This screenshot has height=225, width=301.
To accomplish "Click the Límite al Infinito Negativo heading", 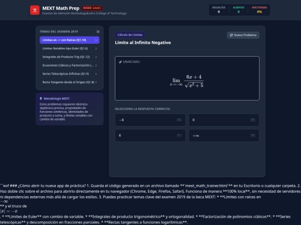I will pos(143,43).
